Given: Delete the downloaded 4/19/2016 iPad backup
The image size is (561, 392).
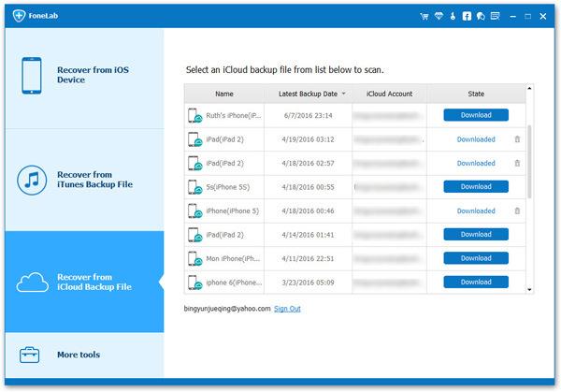Looking at the screenshot, I should pyautogui.click(x=517, y=139).
